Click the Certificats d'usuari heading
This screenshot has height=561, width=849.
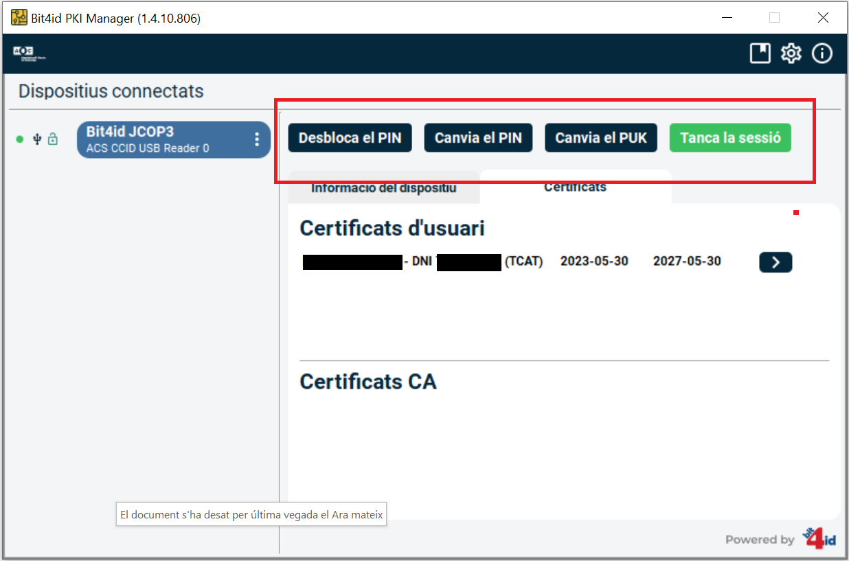coord(392,228)
